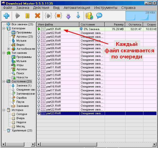158x148 pixels.
Task: Click the speed graph showing 230 KB/s
Action: point(141,16)
